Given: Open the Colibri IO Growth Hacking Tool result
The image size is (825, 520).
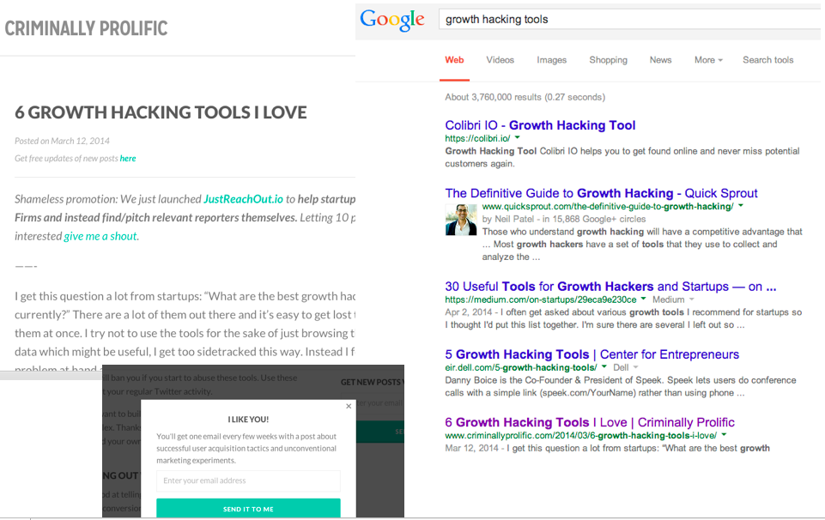Looking at the screenshot, I should click(x=540, y=125).
